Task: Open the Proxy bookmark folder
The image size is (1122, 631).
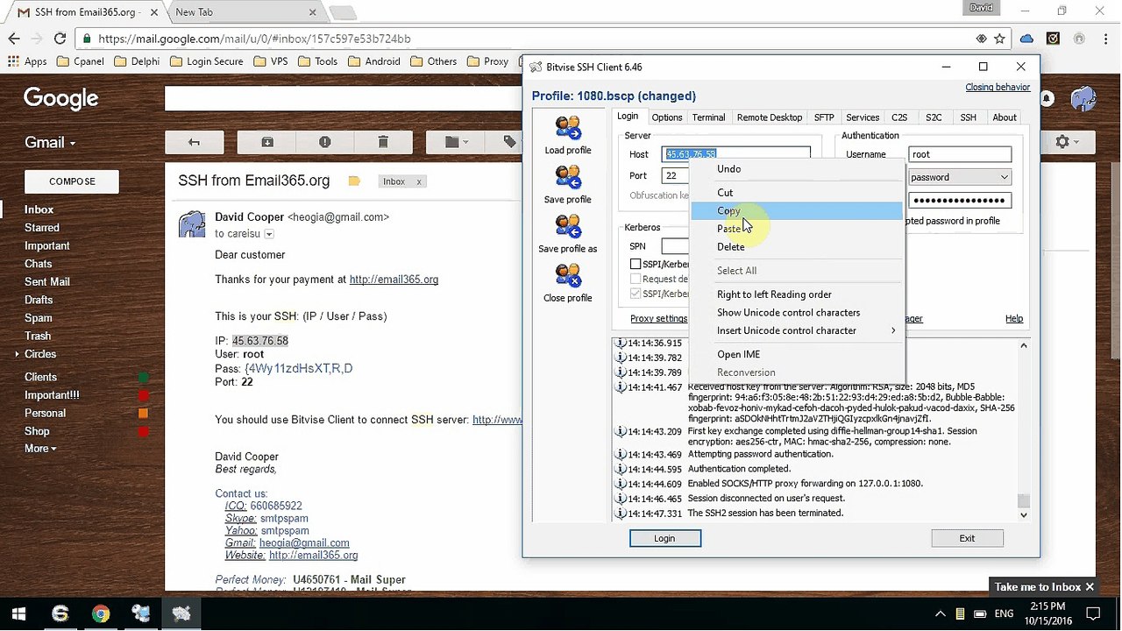Action: point(488,61)
